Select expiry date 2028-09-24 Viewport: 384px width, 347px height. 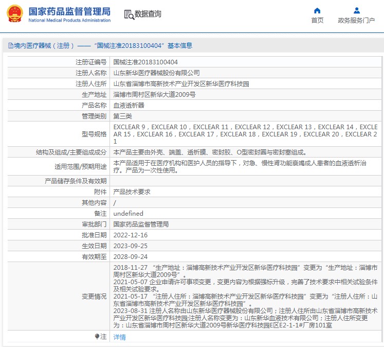pos(131,256)
